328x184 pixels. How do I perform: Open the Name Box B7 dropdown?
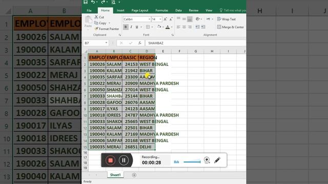pos(106,43)
